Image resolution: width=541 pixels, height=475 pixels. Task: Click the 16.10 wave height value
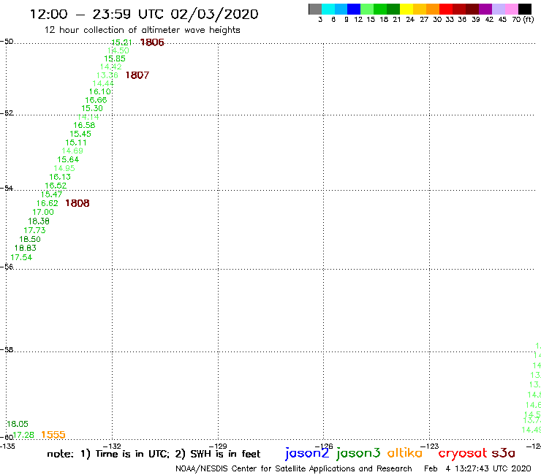(x=99, y=92)
